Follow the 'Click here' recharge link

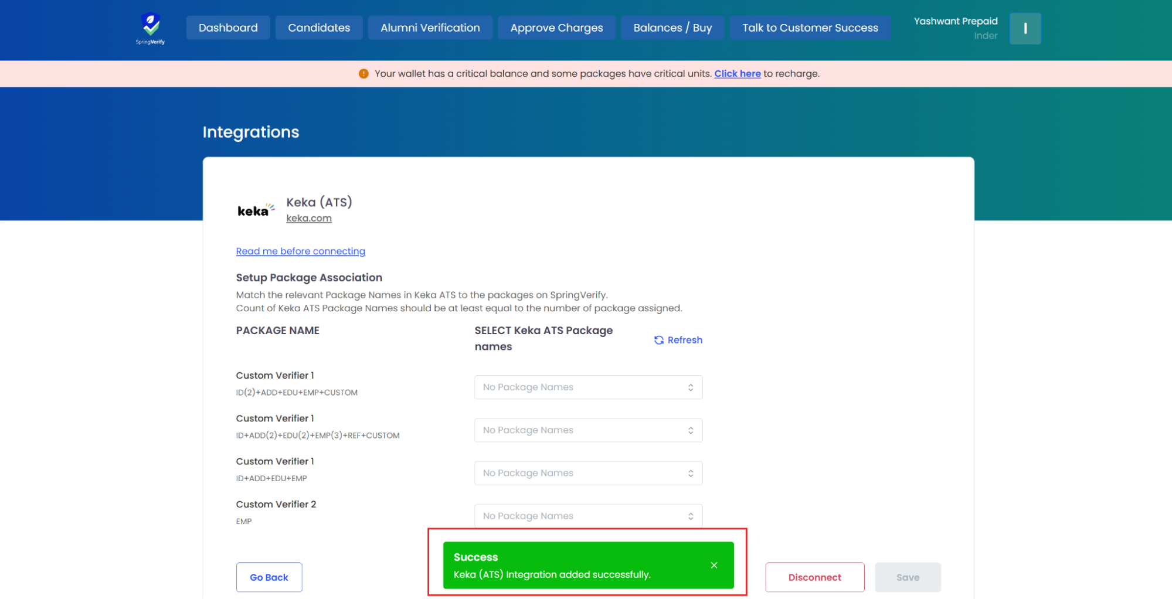(x=737, y=74)
